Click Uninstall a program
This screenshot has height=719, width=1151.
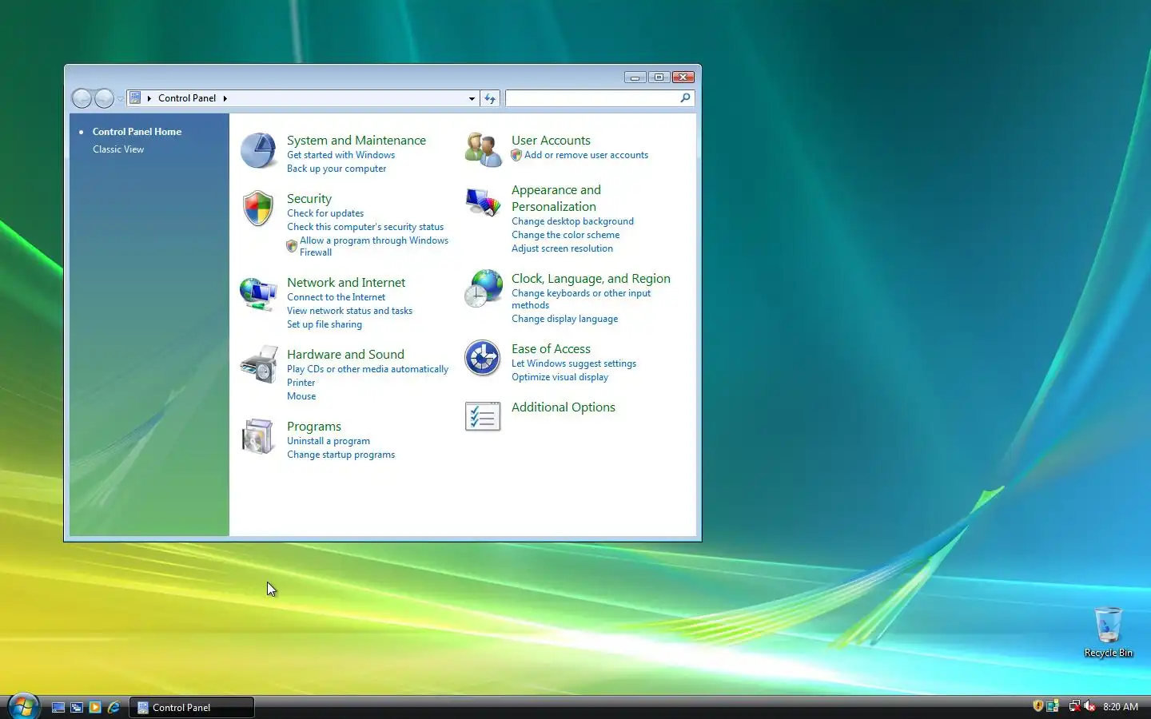[x=329, y=441]
